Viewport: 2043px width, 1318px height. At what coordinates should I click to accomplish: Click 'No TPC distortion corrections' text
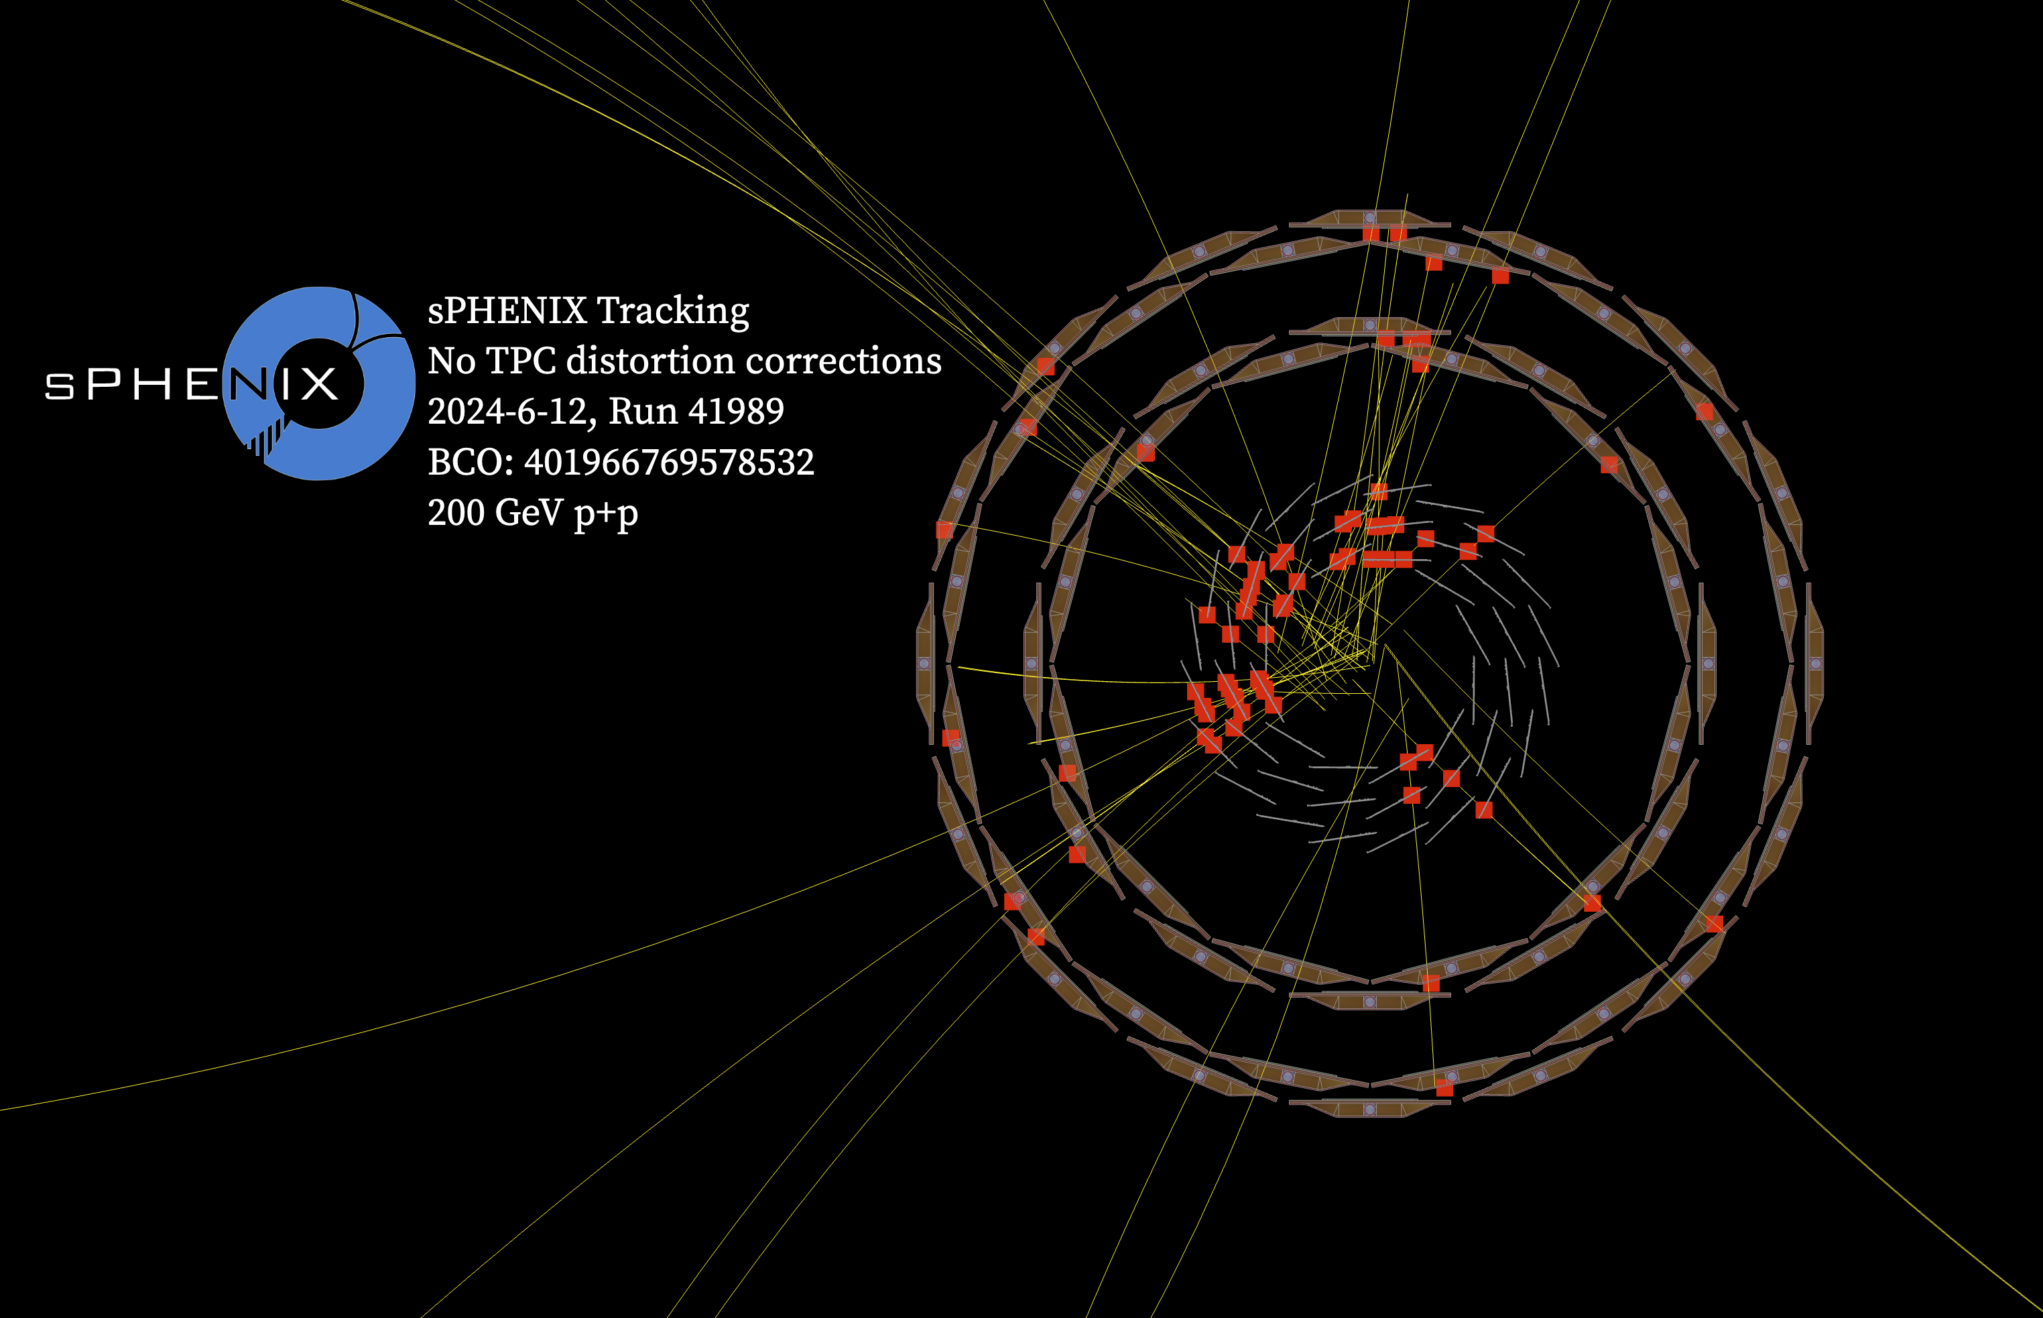(x=684, y=361)
